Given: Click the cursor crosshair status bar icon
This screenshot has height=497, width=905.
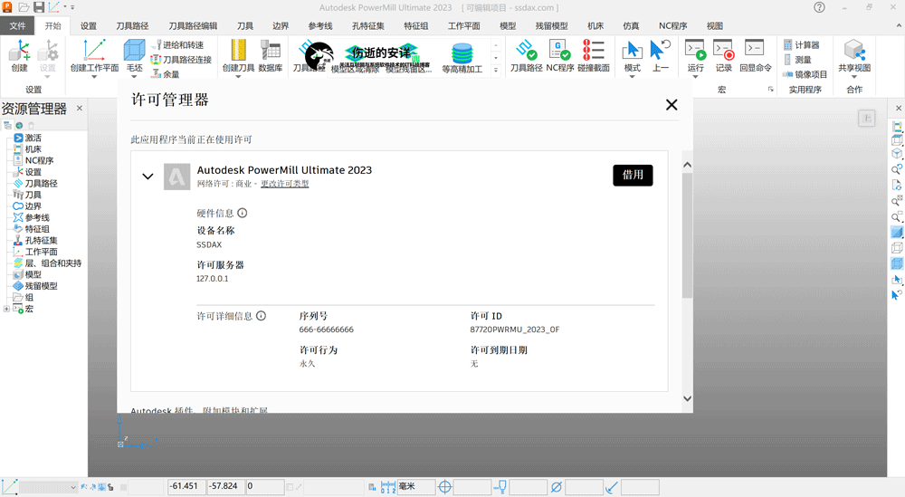Looking at the screenshot, I should 445,487.
